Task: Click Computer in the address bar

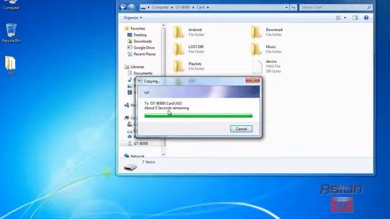Action: [160, 7]
